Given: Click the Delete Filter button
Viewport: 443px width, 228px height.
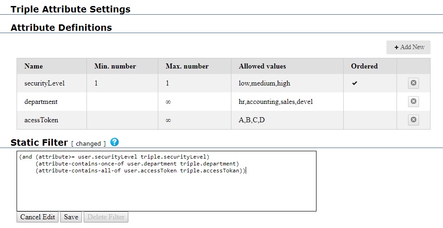Looking at the screenshot, I should pos(106,217).
